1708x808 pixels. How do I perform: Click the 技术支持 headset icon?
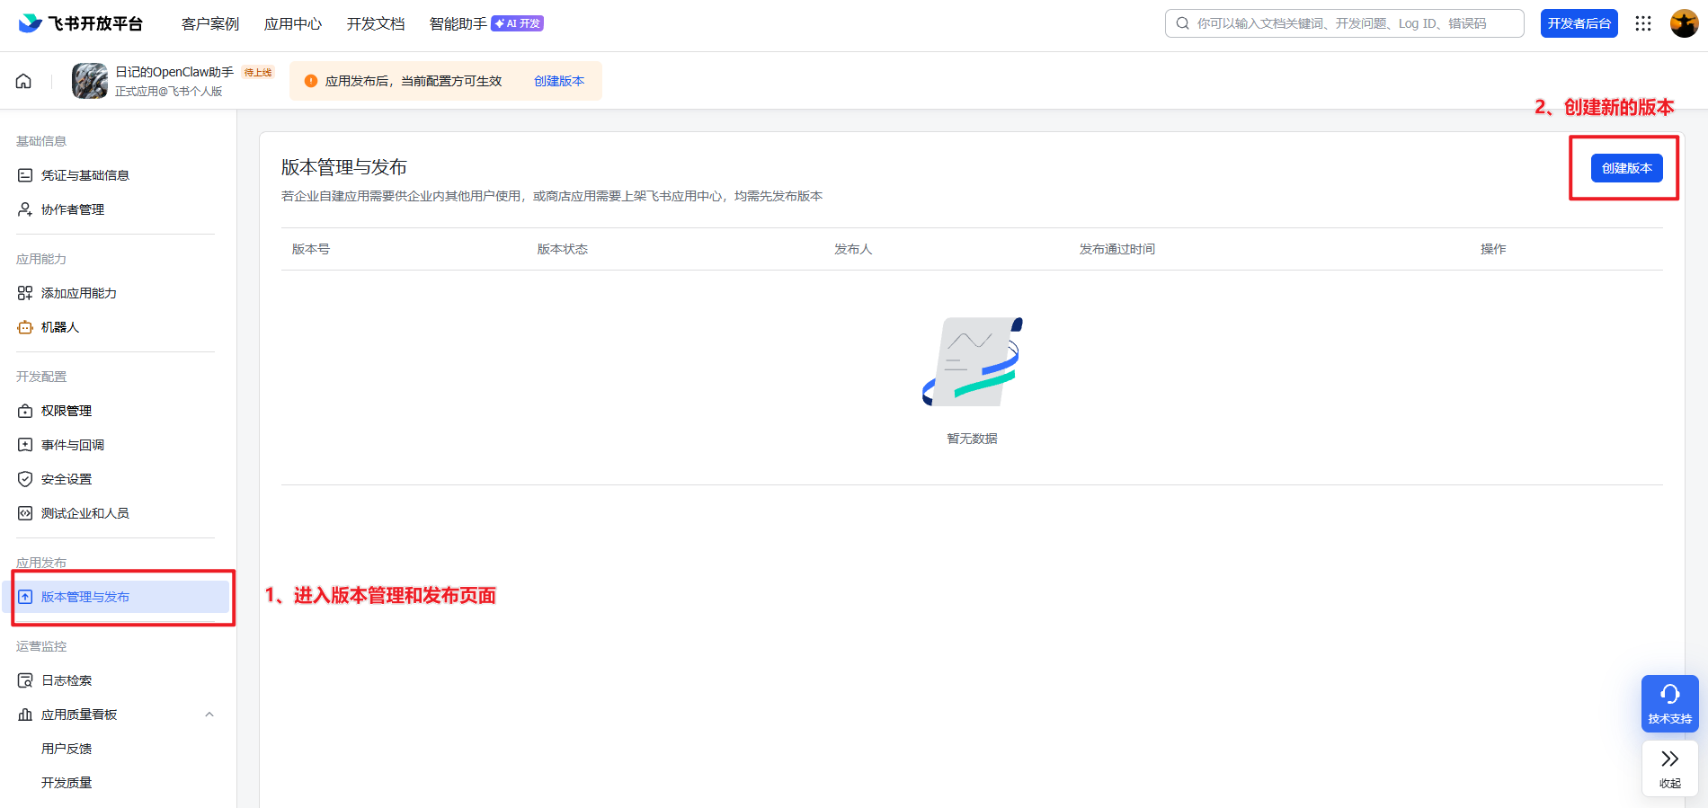point(1669,694)
